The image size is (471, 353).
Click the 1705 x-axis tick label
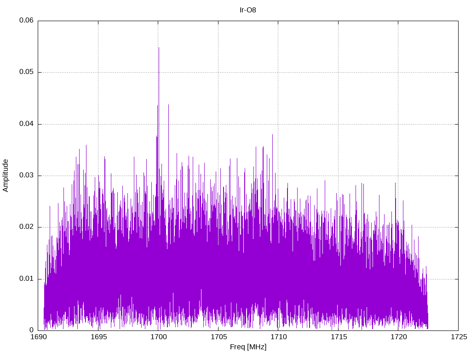coord(218,337)
